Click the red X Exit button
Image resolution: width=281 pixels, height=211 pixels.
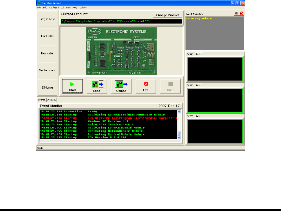(146, 86)
